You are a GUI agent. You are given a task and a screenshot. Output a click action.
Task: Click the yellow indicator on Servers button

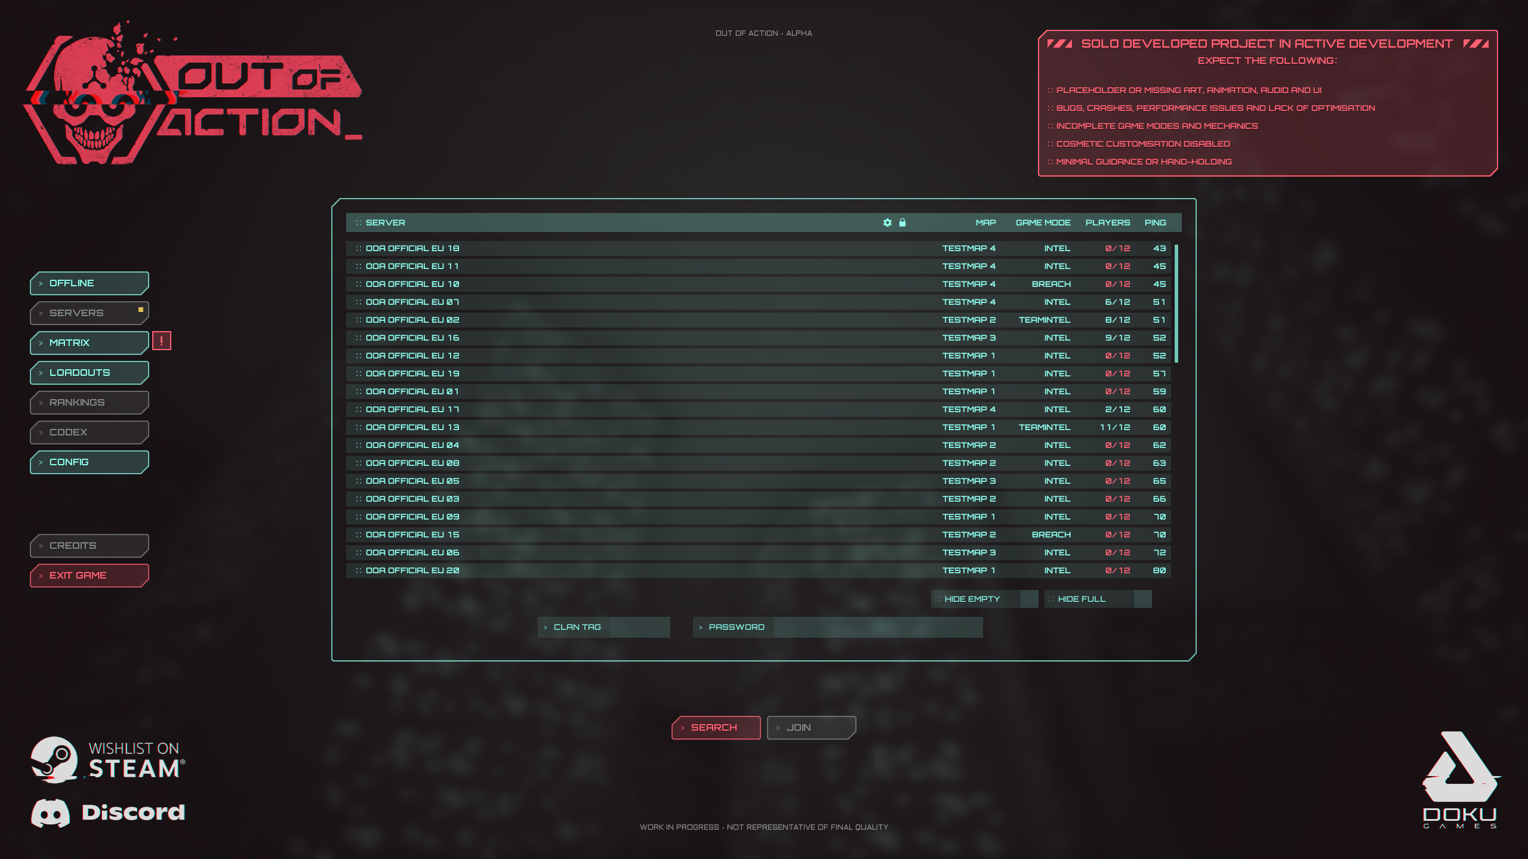(141, 310)
